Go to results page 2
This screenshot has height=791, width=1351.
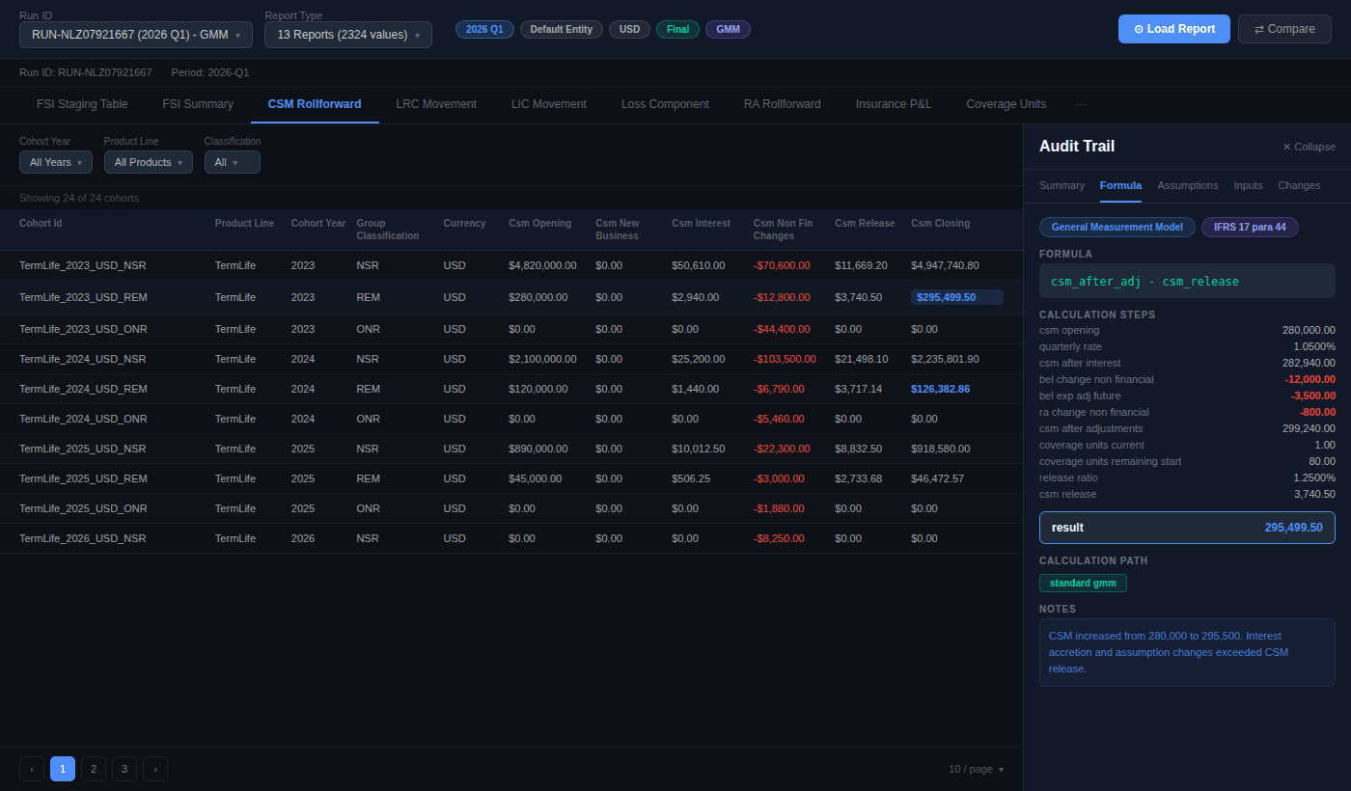point(93,769)
